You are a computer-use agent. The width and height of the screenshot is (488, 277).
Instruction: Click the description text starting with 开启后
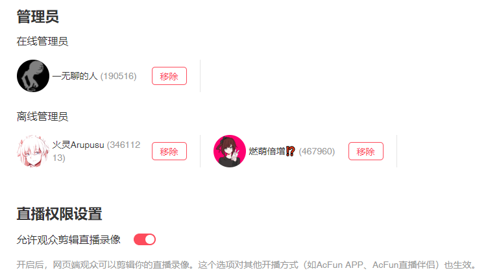tap(246, 265)
